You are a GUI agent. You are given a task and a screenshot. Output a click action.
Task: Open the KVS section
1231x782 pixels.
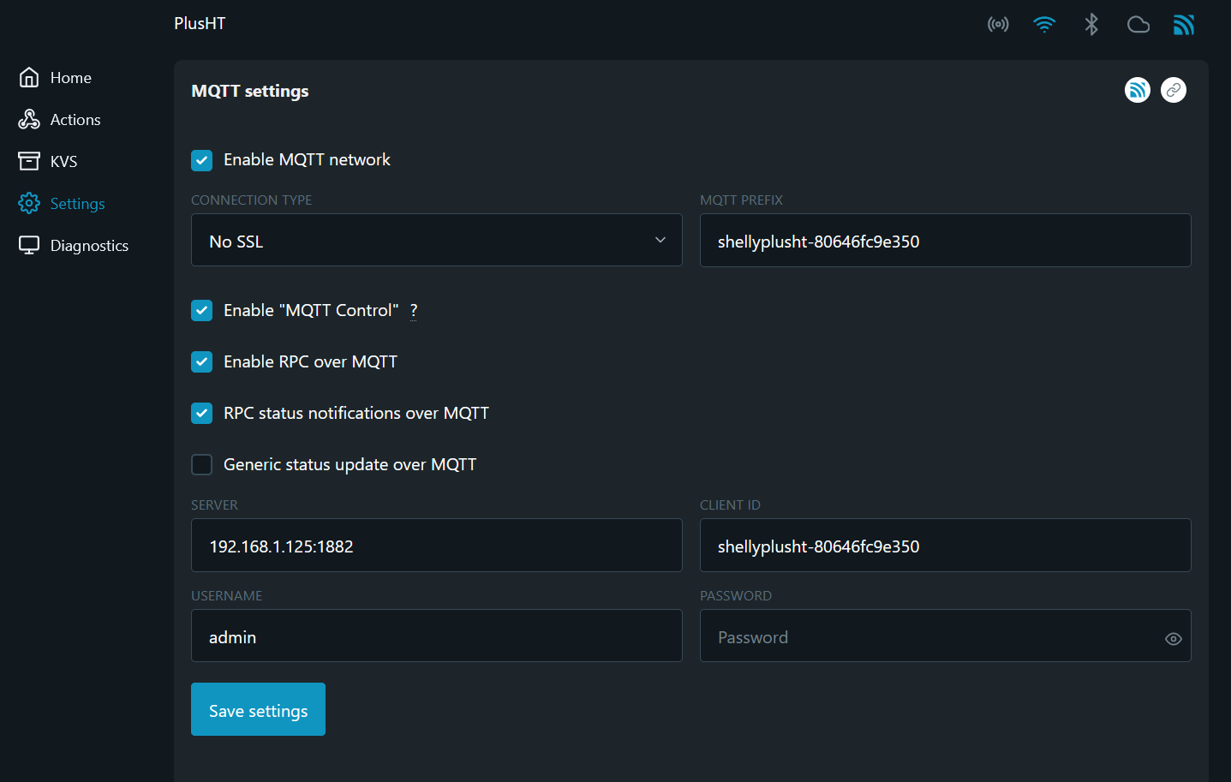64,162
